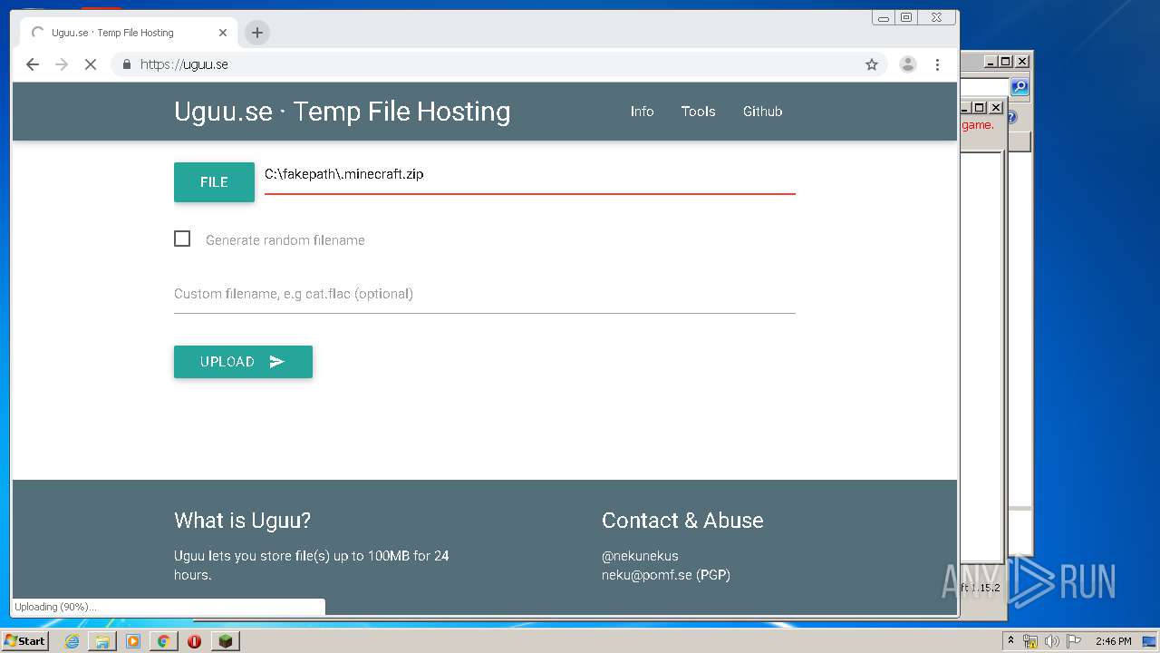Click the neku@pomf.se email link
This screenshot has height=653, width=1160.
[x=647, y=575]
